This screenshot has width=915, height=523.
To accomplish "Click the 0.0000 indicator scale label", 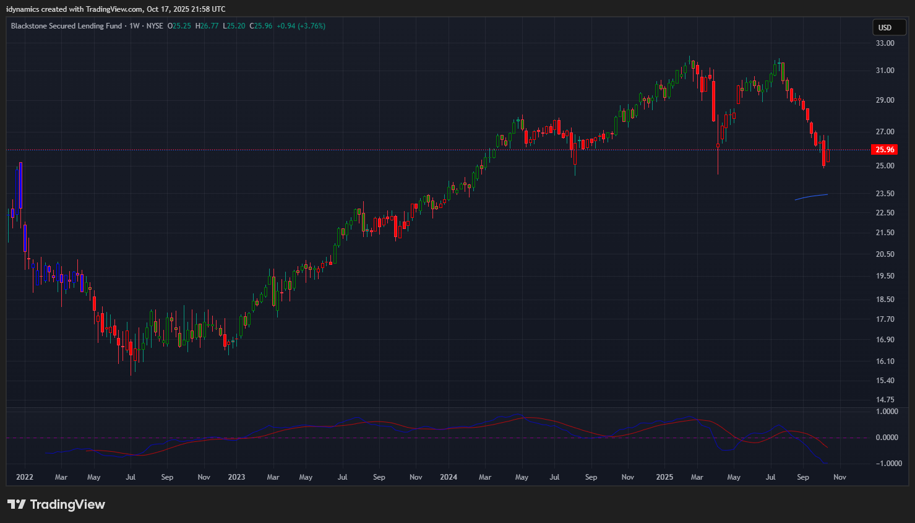I will (887, 438).
